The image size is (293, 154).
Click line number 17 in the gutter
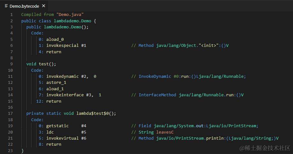coord(10,114)
